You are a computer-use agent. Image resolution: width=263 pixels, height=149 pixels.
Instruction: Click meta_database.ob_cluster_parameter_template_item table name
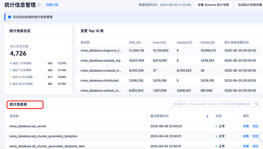(x=47, y=146)
